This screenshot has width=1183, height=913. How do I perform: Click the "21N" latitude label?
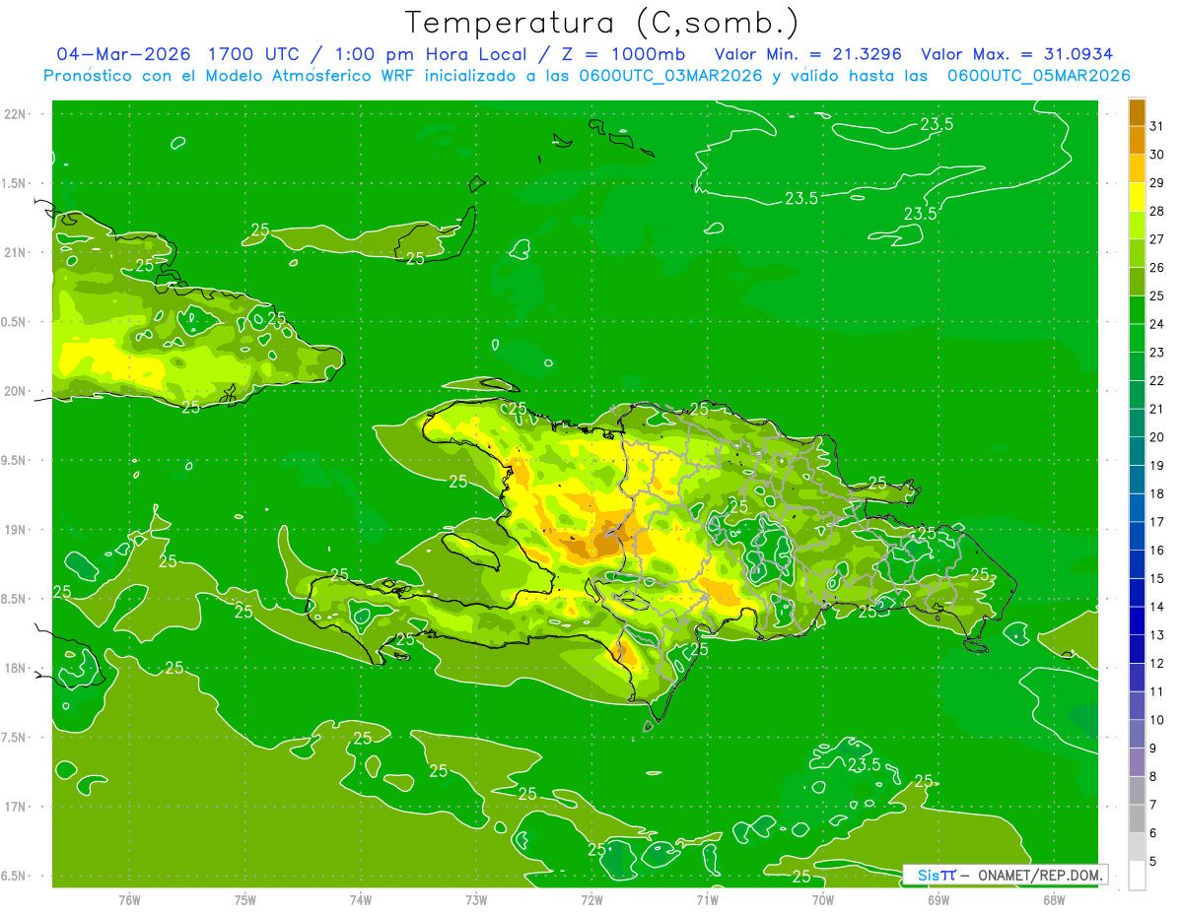pos(16,252)
